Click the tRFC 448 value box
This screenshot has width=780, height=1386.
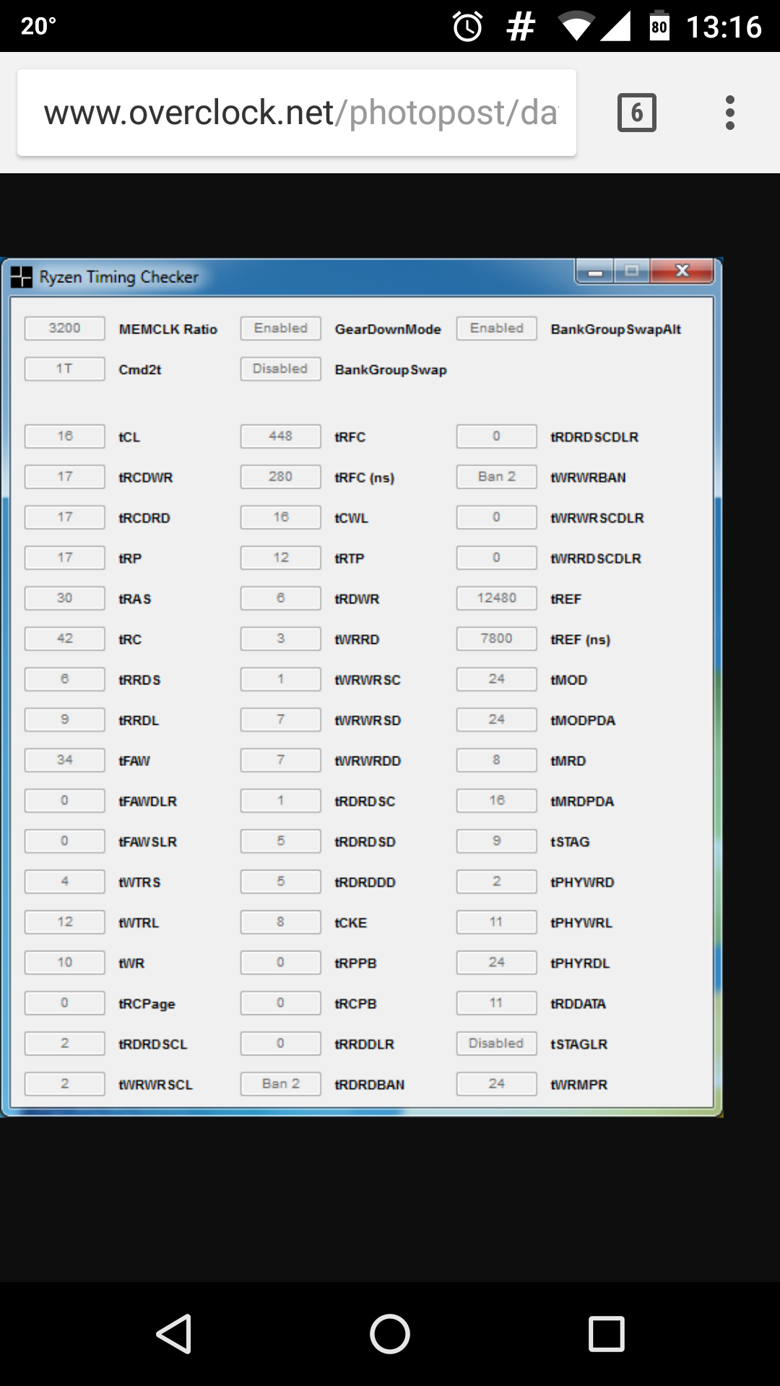[281, 437]
